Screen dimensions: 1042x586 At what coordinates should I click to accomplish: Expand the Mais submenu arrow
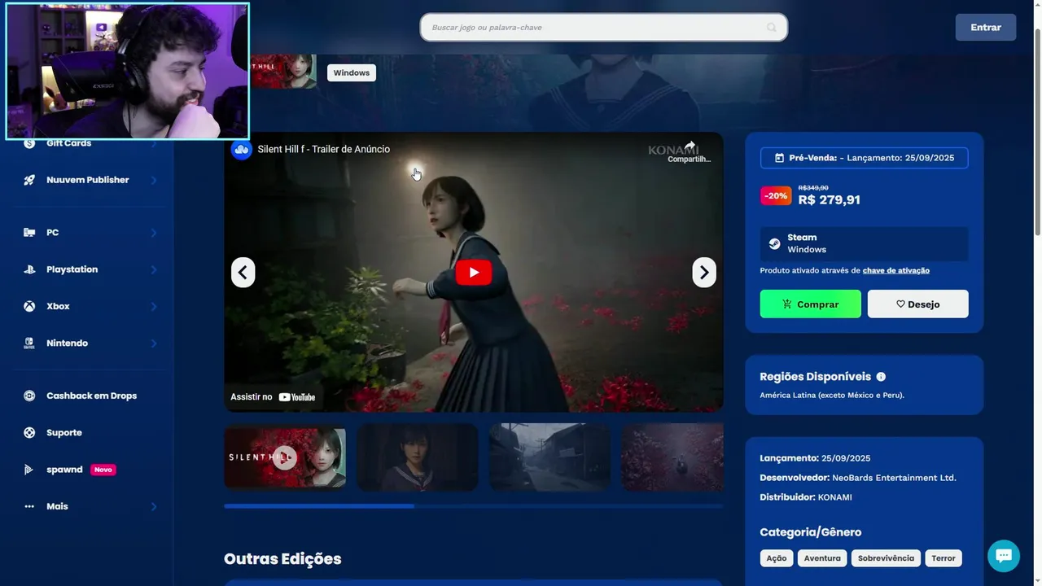coord(153,506)
